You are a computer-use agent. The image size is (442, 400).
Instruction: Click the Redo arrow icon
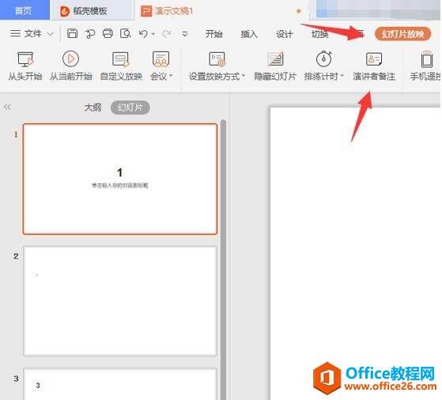(x=167, y=34)
